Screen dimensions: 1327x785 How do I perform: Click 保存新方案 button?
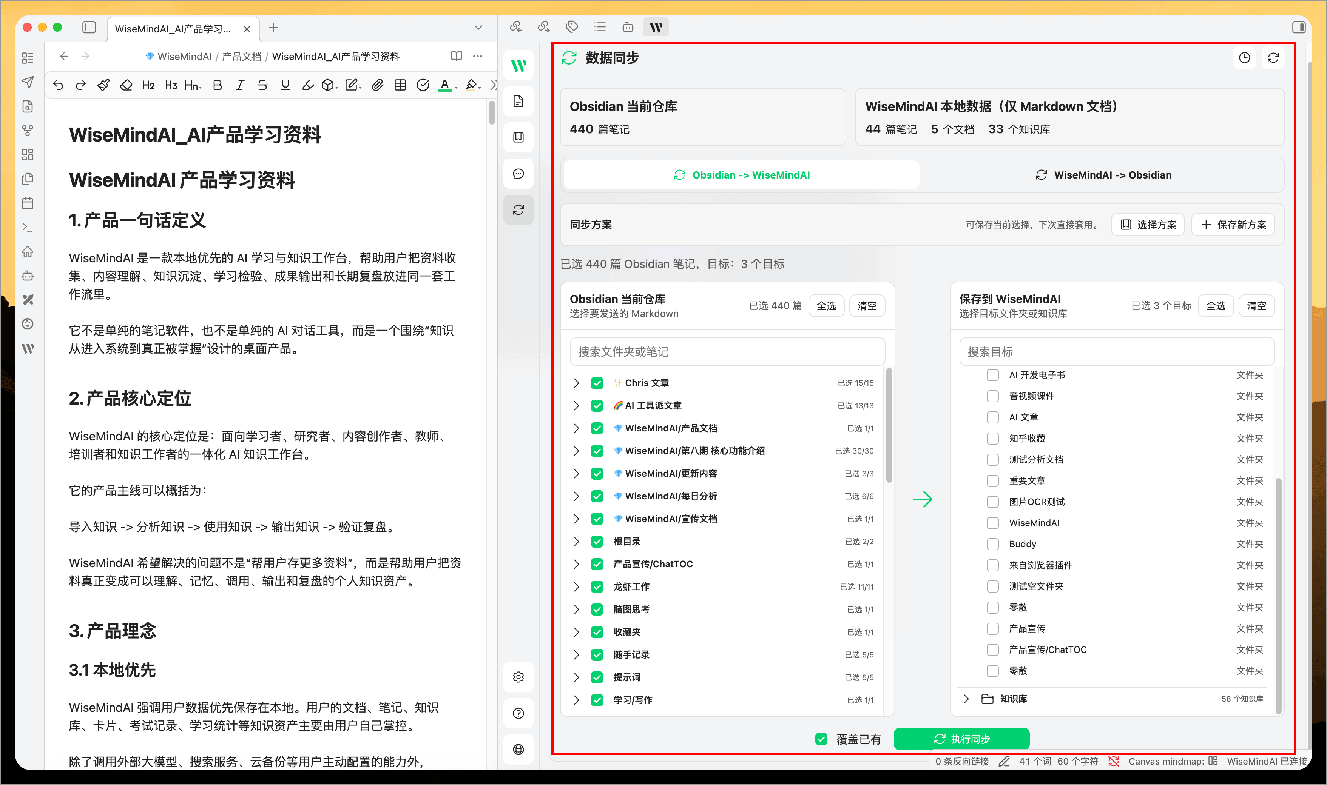point(1233,225)
